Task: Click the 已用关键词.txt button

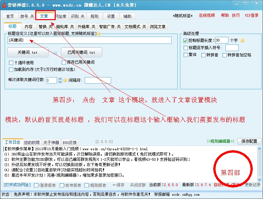Action: click(81, 52)
